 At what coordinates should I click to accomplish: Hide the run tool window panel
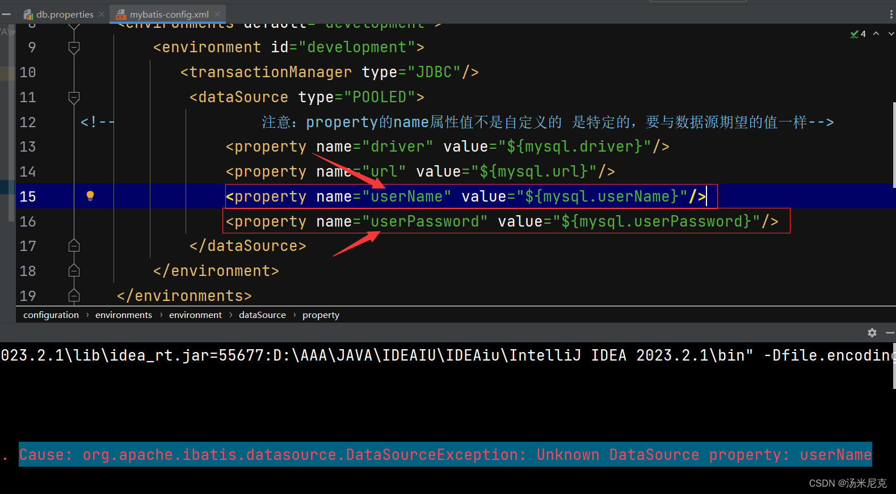[x=890, y=333]
